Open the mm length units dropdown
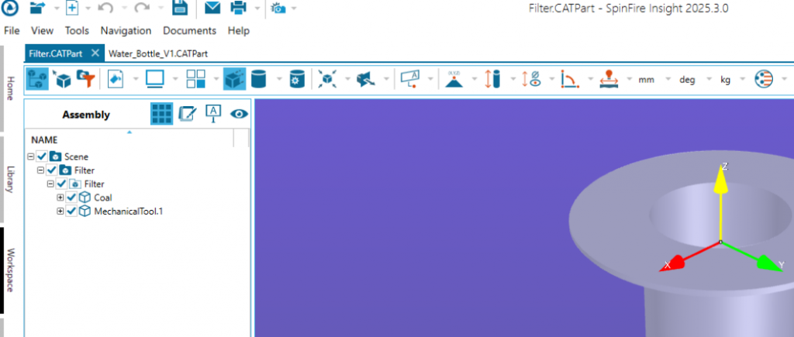The width and height of the screenshot is (794, 337). click(x=652, y=79)
